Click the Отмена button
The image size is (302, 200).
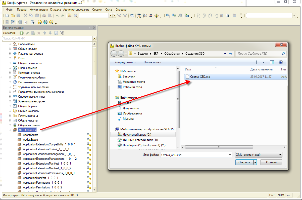click(271, 162)
